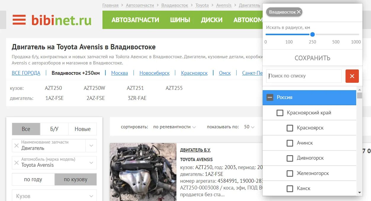Go to Avensis breadcrumb
371x201 pixels.
tap(224, 5)
